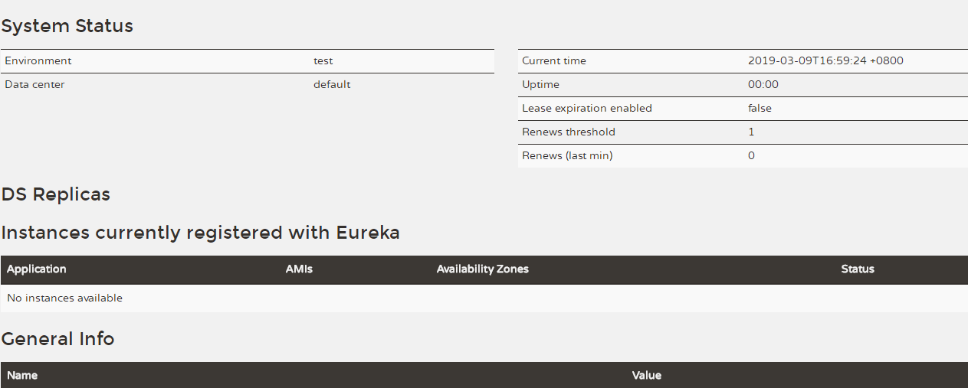Click the 'default' data center value
The height and width of the screenshot is (388, 968).
pyautogui.click(x=332, y=85)
